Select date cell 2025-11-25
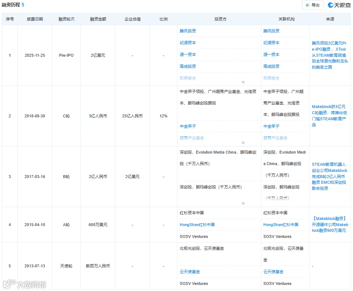Viewport: 353px width, 291px height. pos(35,55)
